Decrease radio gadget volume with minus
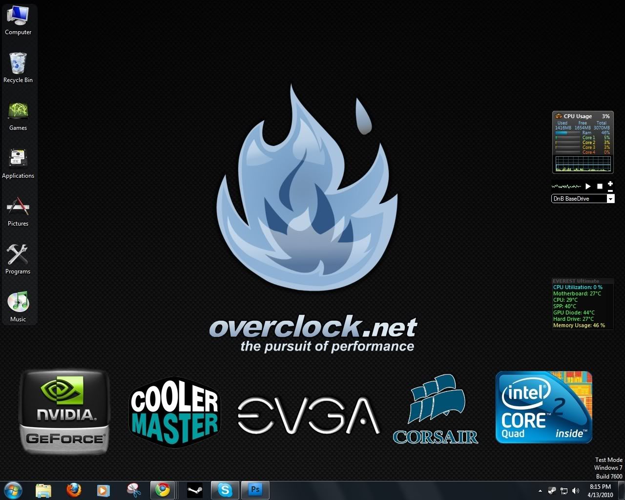625x500 pixels. (x=610, y=191)
